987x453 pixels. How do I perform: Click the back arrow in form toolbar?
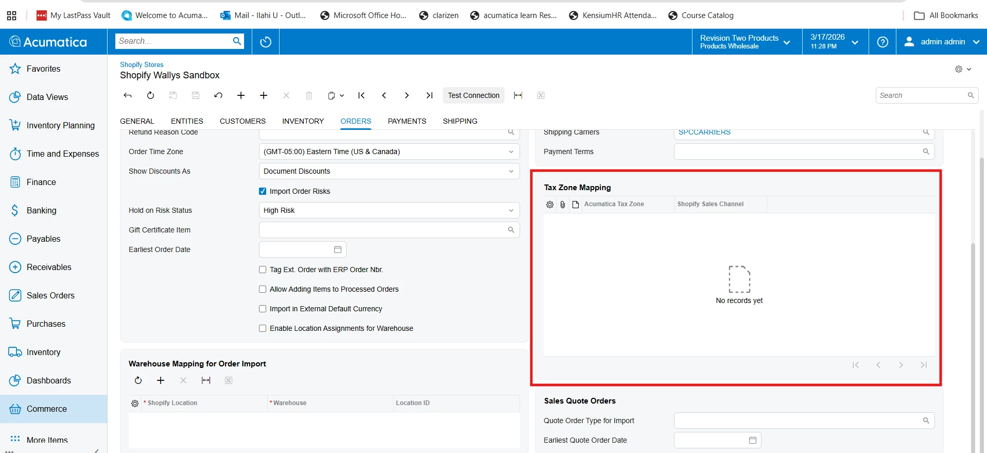point(128,95)
